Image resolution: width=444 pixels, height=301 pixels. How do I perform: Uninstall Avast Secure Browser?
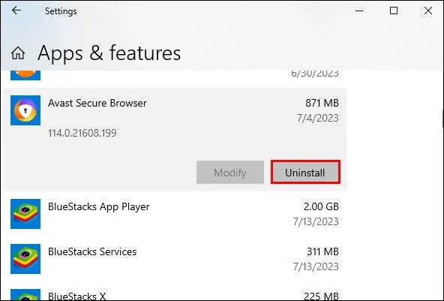pyautogui.click(x=305, y=173)
